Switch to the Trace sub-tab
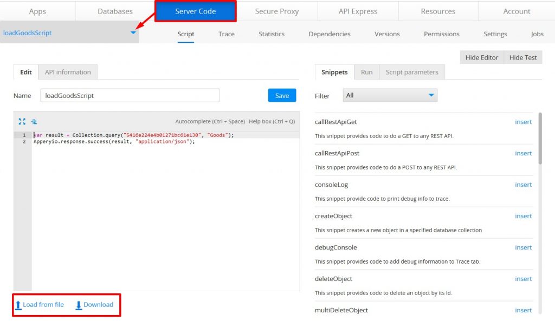Image resolution: width=555 pixels, height=321 pixels. coord(227,34)
